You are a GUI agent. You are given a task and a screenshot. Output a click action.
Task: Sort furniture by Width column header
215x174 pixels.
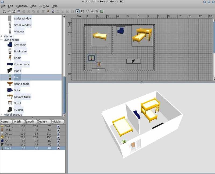tap(19, 121)
